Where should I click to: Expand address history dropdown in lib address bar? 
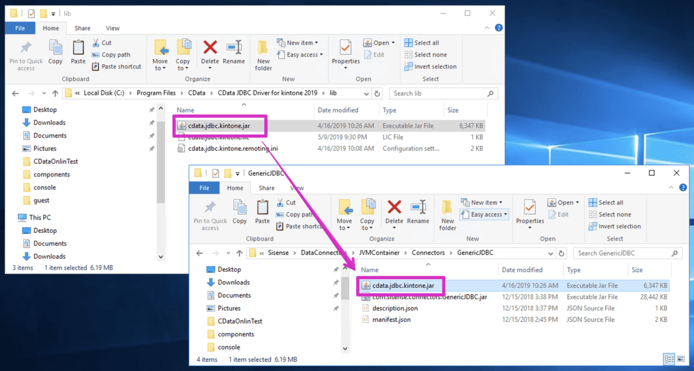pyautogui.click(x=366, y=93)
